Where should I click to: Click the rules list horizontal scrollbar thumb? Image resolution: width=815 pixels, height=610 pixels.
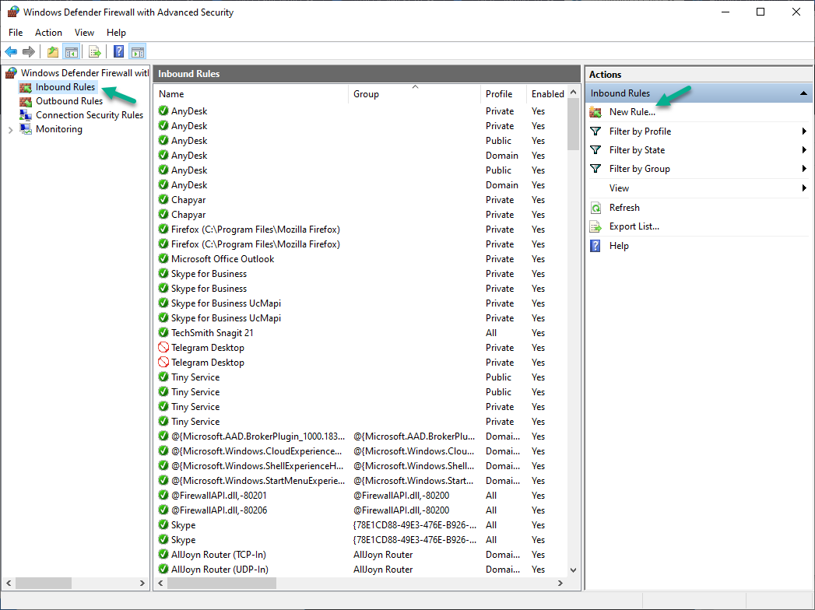pyautogui.click(x=221, y=584)
